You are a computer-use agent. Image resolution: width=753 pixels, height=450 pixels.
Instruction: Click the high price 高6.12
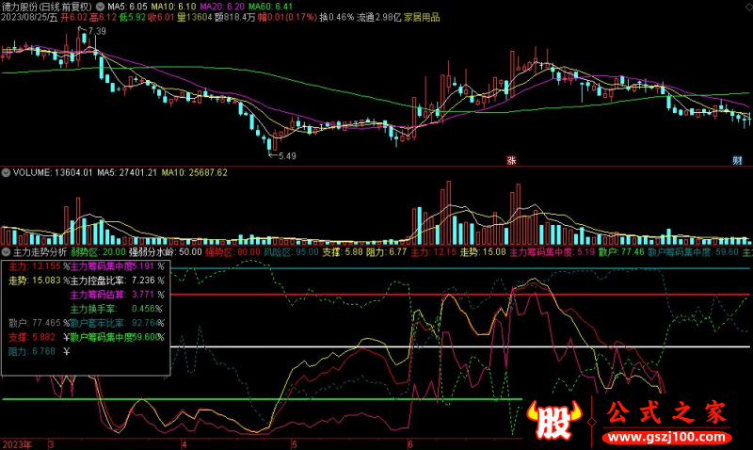click(x=104, y=18)
